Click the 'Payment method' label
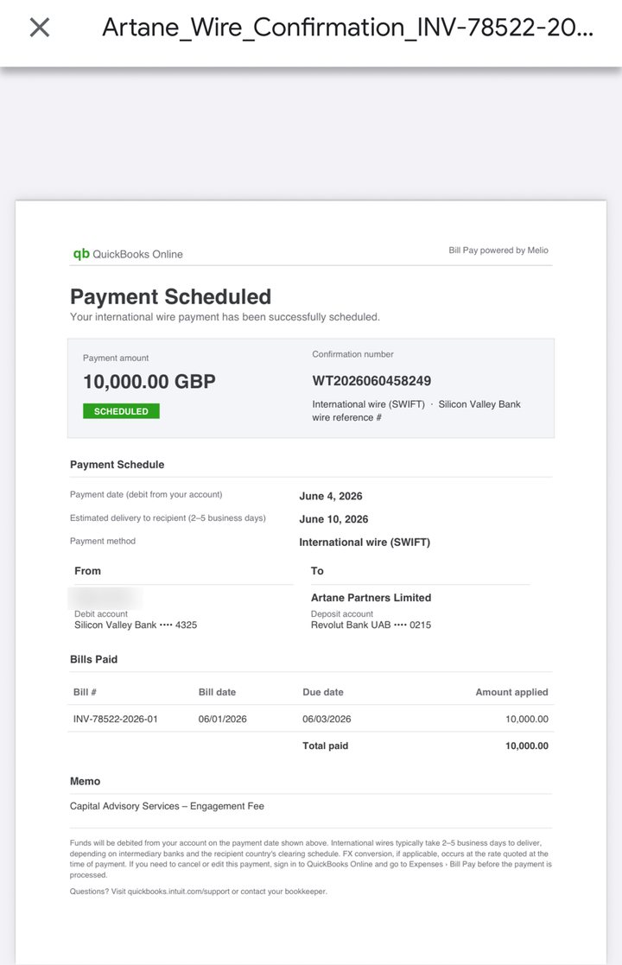This screenshot has width=622, height=965. [102, 542]
